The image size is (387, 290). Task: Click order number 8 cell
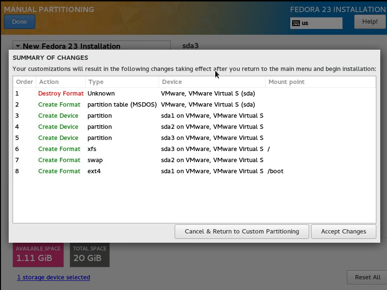tap(17, 171)
